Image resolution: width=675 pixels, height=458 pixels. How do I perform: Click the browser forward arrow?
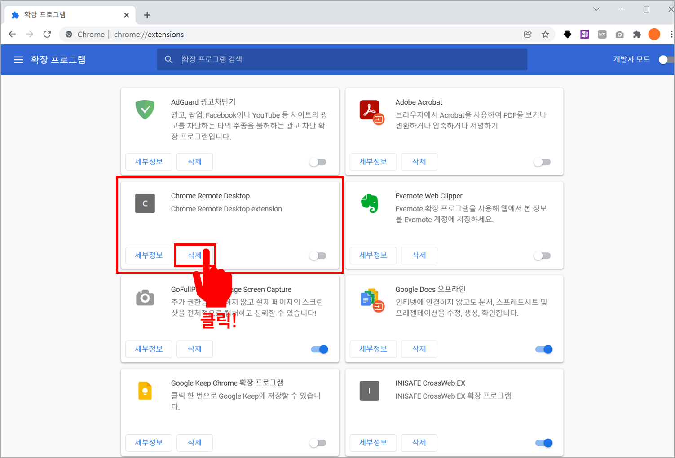point(30,34)
